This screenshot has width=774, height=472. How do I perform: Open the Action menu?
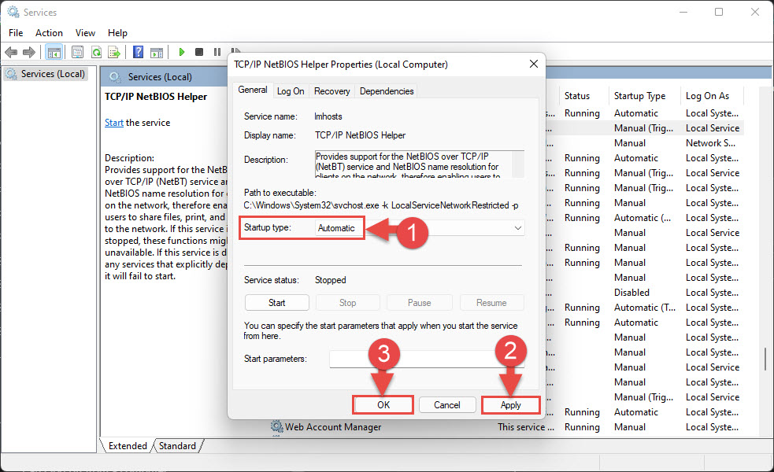(49, 33)
